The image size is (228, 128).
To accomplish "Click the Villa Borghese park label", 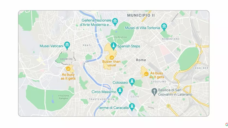I will (120, 37).
